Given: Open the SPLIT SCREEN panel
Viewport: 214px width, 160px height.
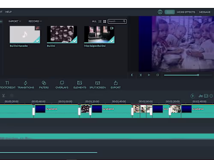Looking at the screenshot, I should tap(98, 85).
